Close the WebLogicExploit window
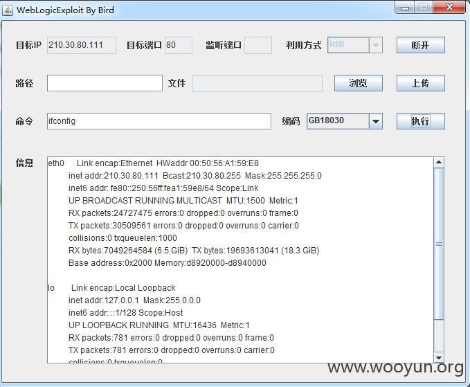The width and height of the screenshot is (470, 387). [x=450, y=7]
